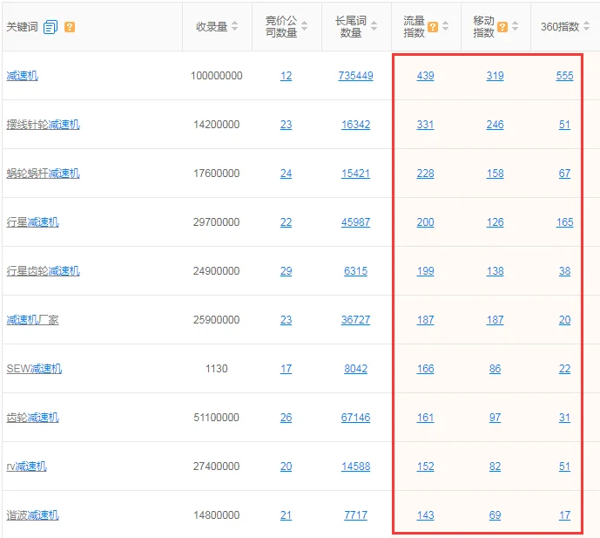Click bidding company count 24
The height and width of the screenshot is (538, 600).
tap(286, 174)
